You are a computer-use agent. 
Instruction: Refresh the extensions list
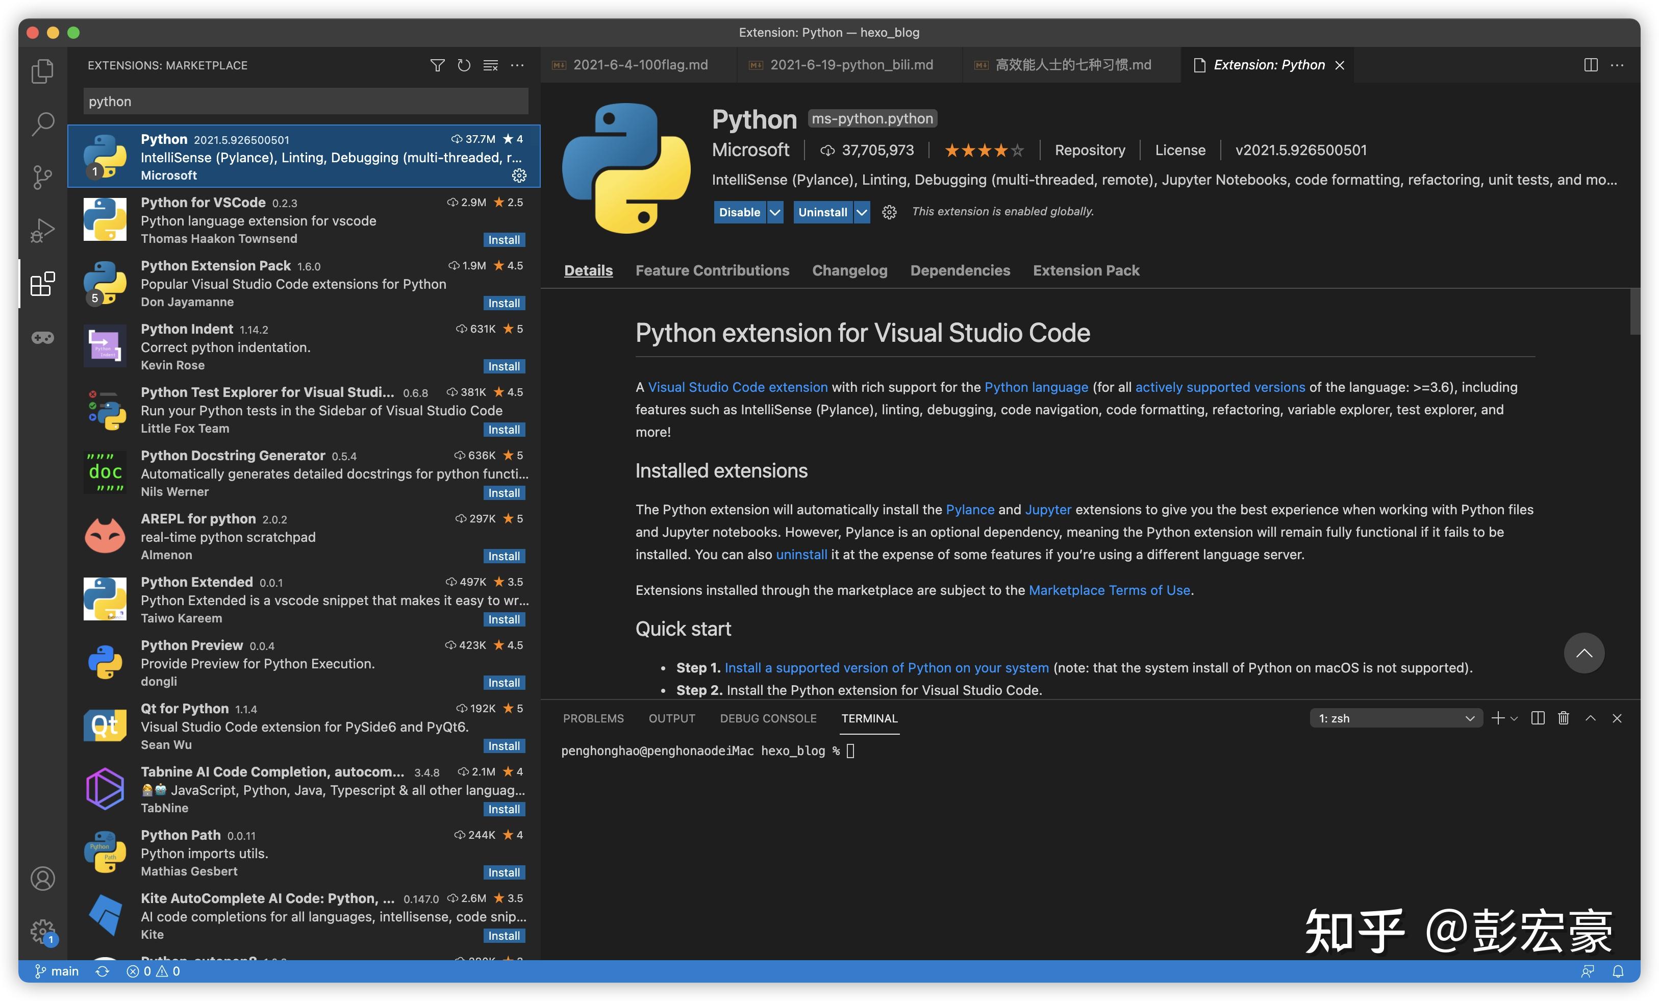[463, 65]
